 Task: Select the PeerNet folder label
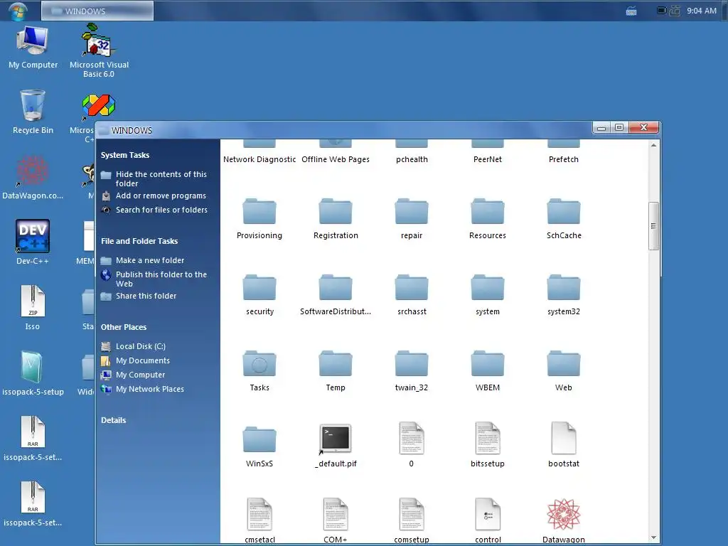[488, 159]
